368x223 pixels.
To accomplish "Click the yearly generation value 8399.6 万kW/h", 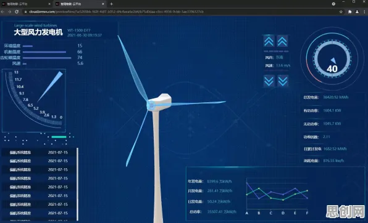I will coord(219,182).
